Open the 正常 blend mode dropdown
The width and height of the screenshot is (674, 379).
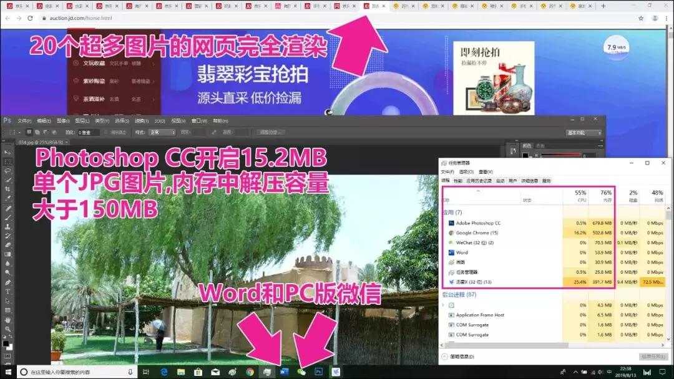click(162, 132)
